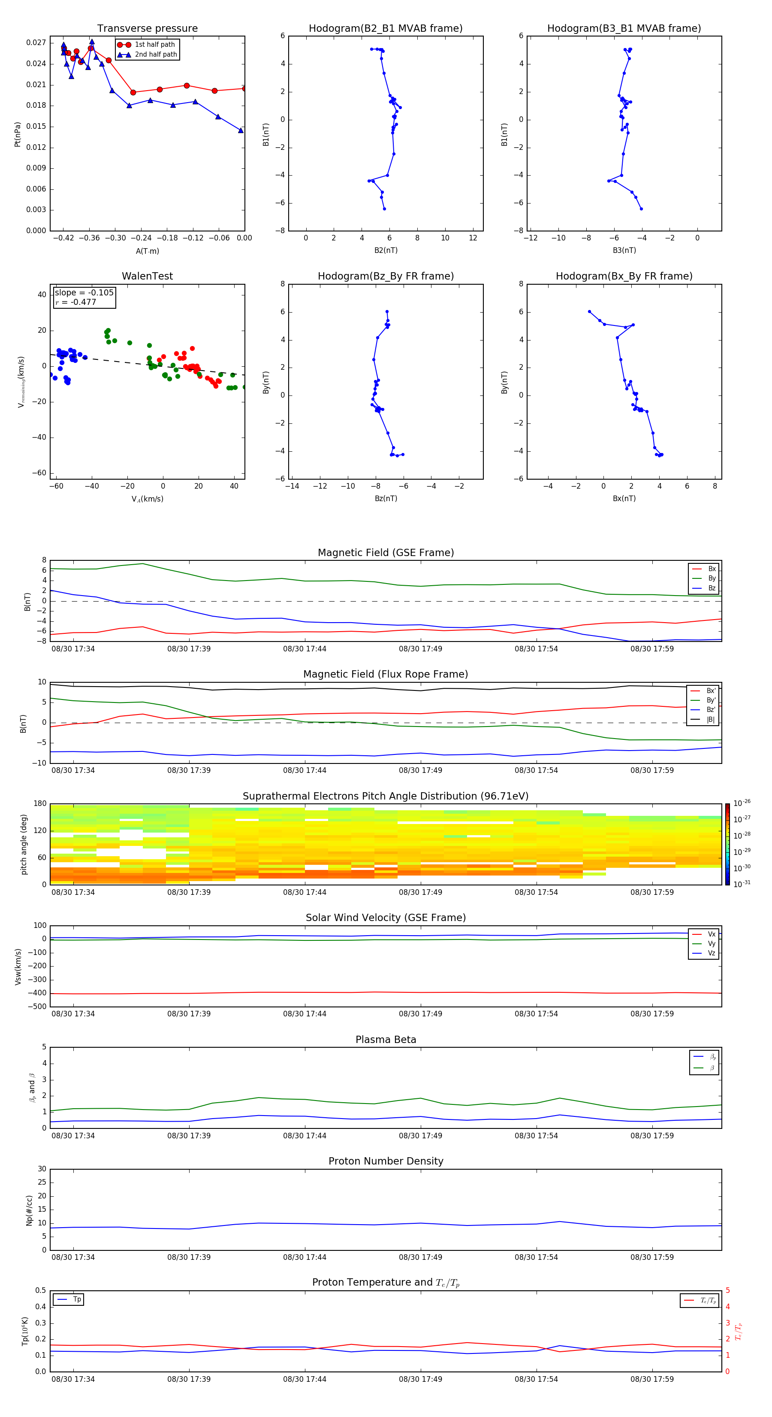
Task: Click the 'Np(#/cc)' axis label
Action: tap(29, 1210)
